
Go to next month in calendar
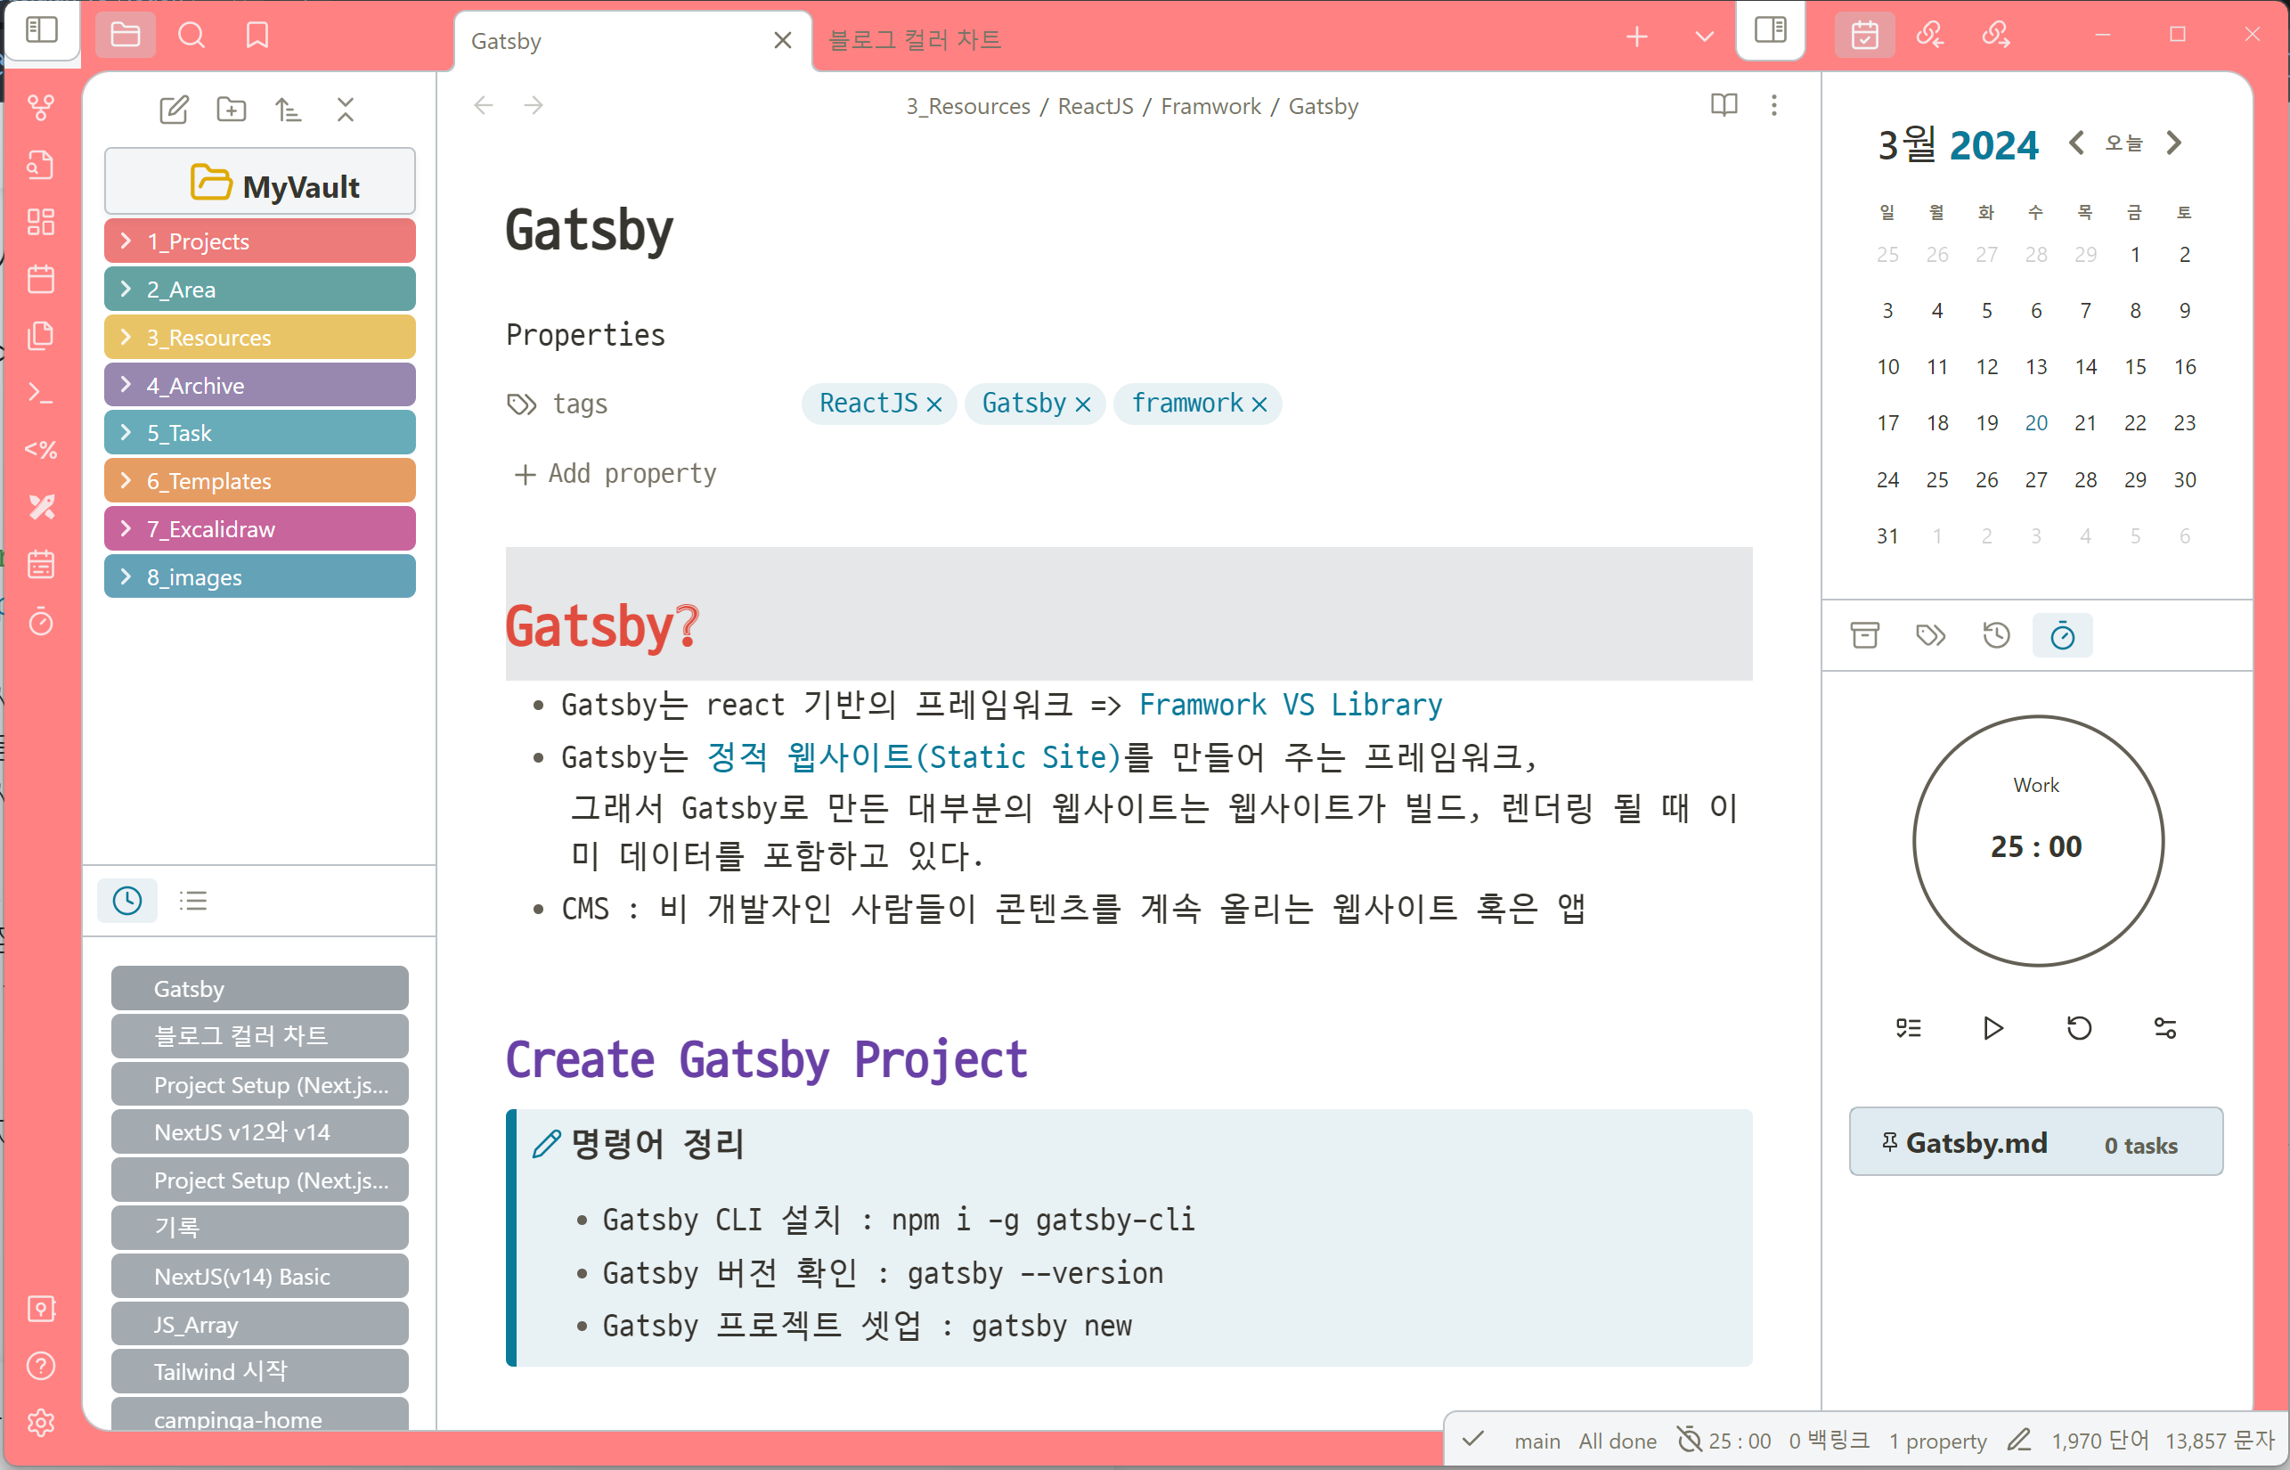coord(2173,143)
